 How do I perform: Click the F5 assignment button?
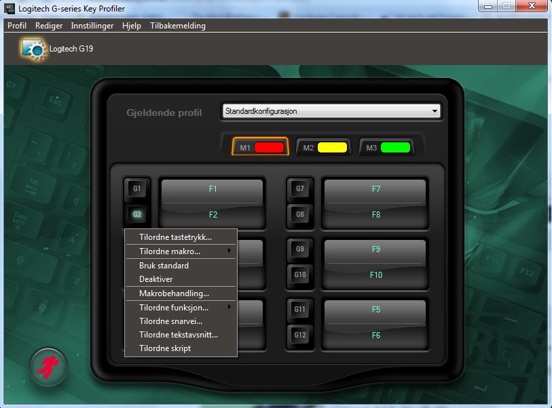(x=375, y=310)
